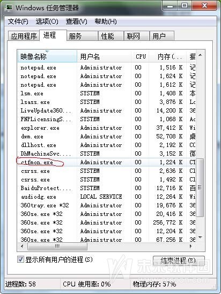
Task: Click horizontal scrollbar left arrow
Action: 22,246
